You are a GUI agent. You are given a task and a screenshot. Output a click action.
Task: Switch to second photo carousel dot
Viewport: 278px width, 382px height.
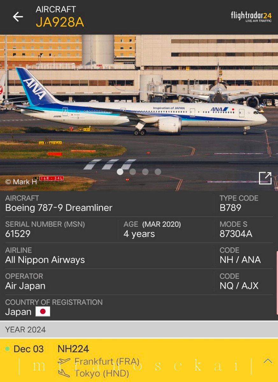coord(133,172)
